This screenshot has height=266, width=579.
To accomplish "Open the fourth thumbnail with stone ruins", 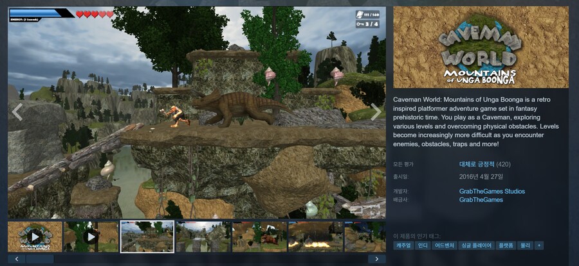I will pos(202,237).
